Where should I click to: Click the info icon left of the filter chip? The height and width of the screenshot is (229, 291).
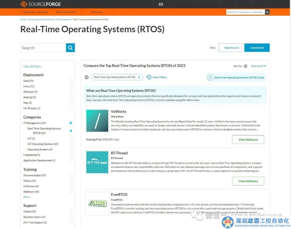click(x=86, y=77)
